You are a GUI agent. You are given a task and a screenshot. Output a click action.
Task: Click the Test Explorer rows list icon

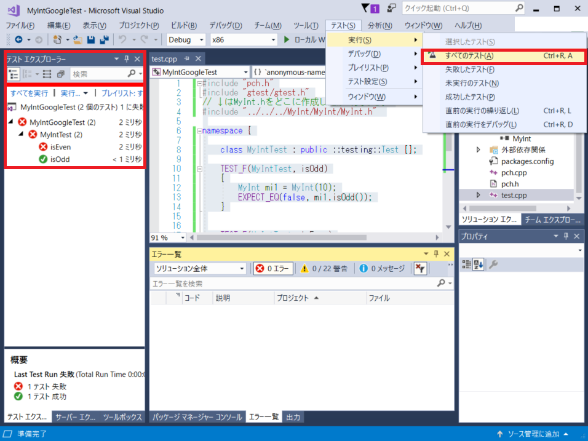coord(47,74)
